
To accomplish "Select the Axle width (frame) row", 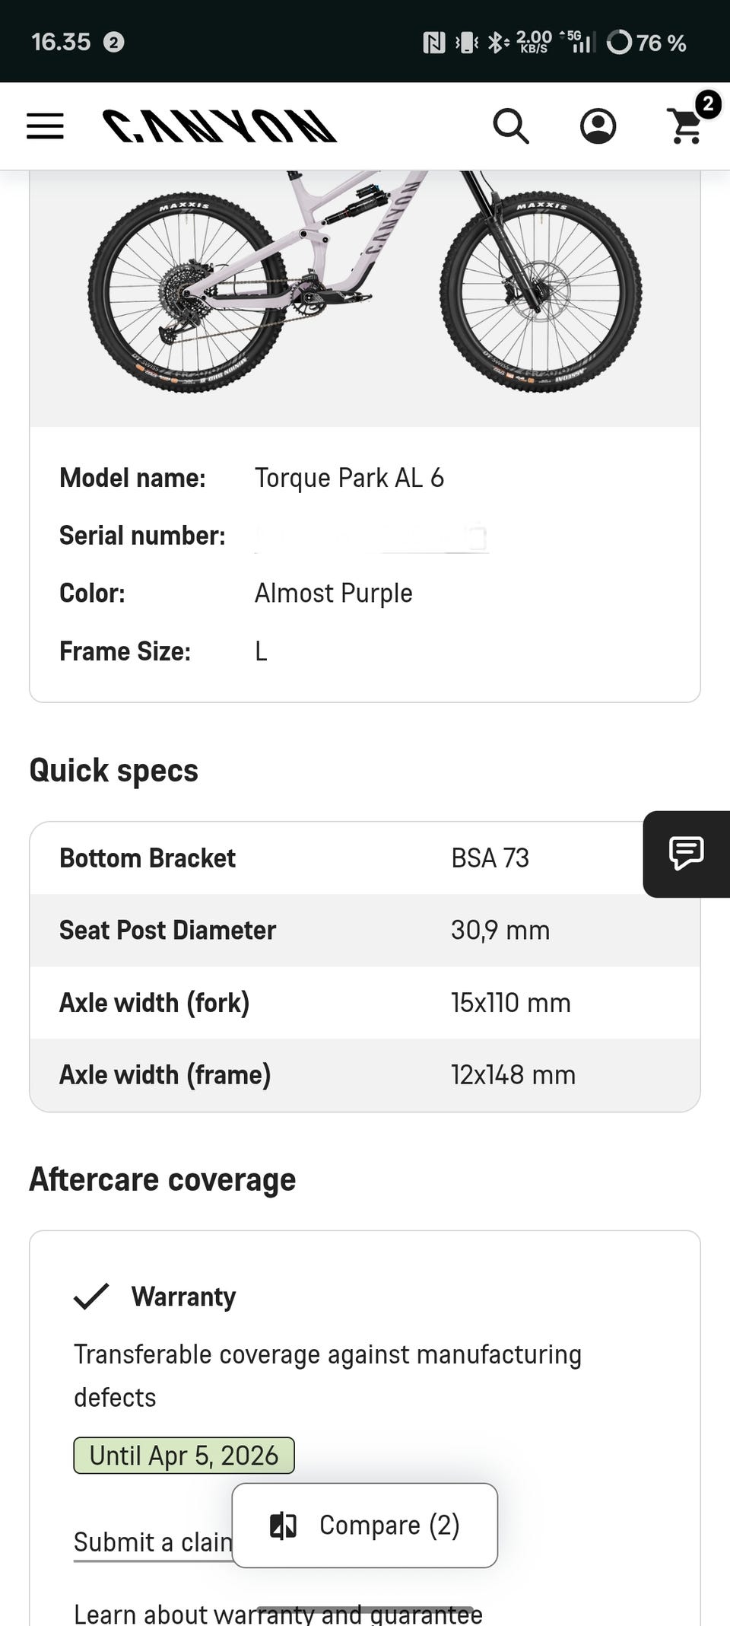I will coord(365,1075).
